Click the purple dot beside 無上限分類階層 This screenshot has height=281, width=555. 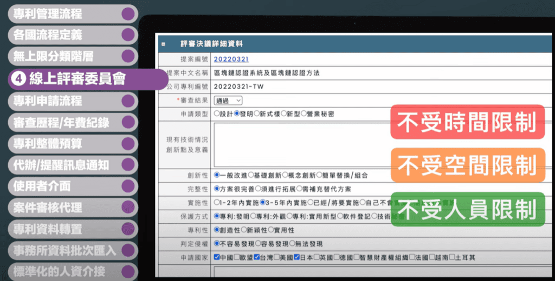[x=128, y=56]
